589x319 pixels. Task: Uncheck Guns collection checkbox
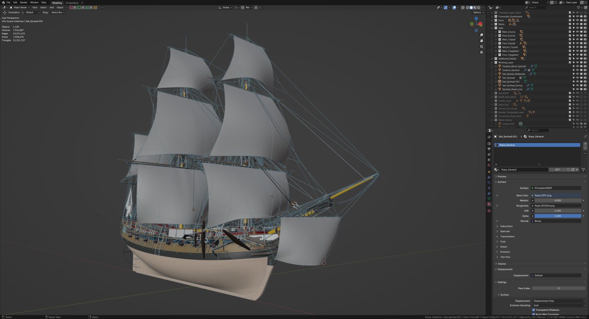point(570,20)
